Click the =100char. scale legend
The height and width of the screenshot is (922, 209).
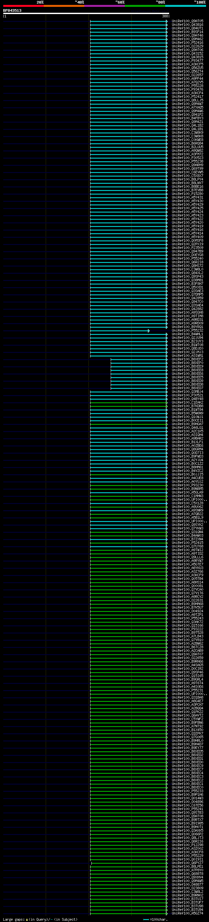tap(156, 919)
